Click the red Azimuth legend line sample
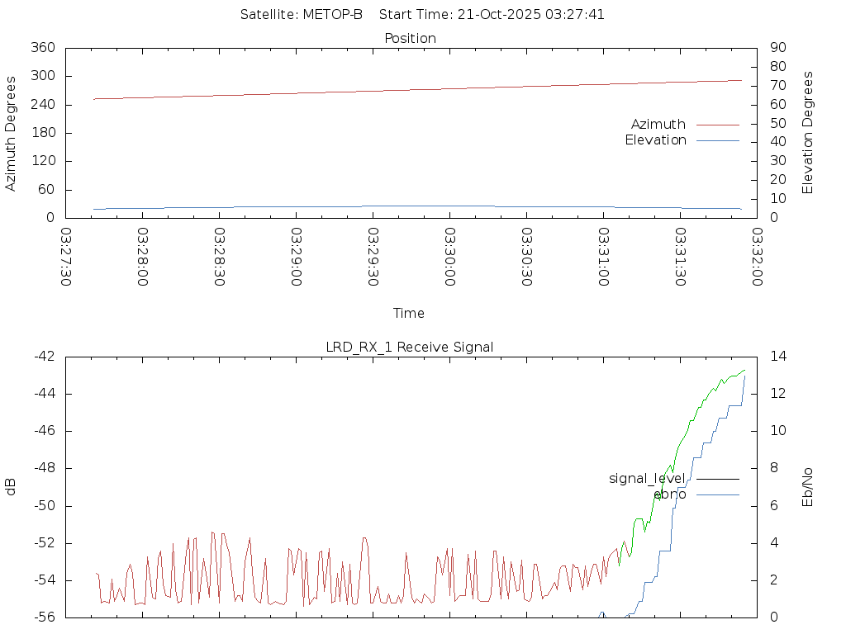 [x=717, y=125]
